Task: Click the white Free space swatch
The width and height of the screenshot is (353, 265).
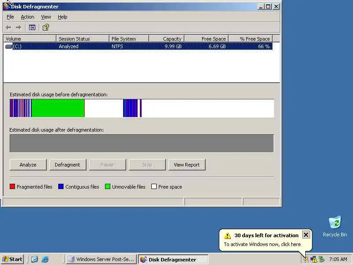Action: [x=154, y=186]
